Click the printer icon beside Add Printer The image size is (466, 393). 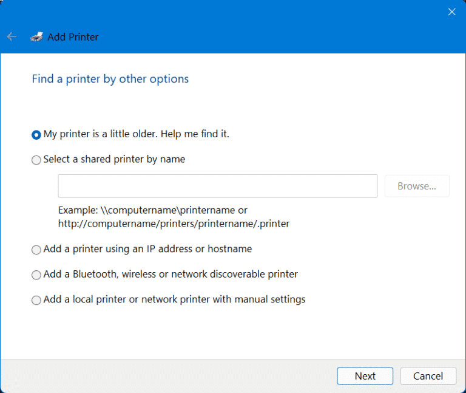[x=37, y=37]
